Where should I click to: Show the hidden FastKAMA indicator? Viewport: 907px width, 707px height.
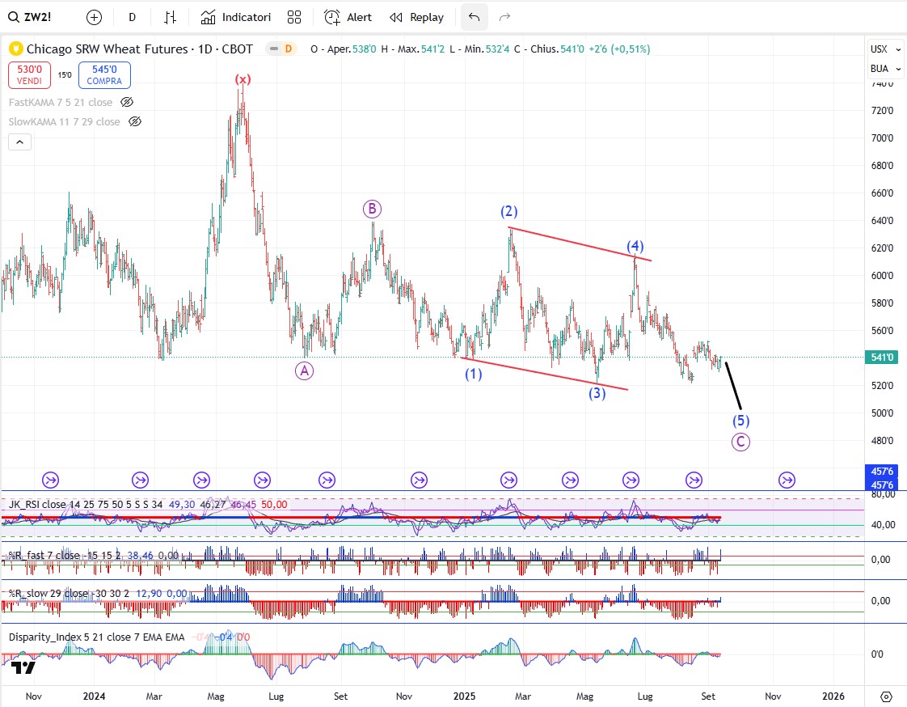tap(127, 102)
